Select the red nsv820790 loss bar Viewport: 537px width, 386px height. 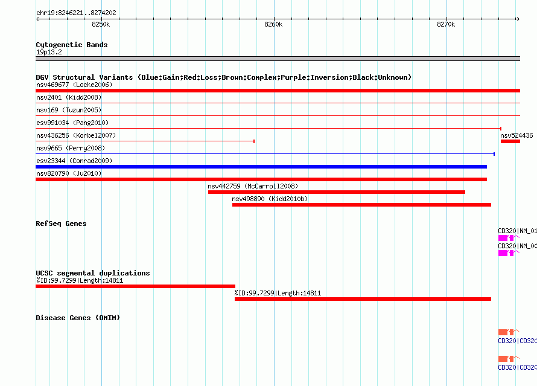click(261, 179)
